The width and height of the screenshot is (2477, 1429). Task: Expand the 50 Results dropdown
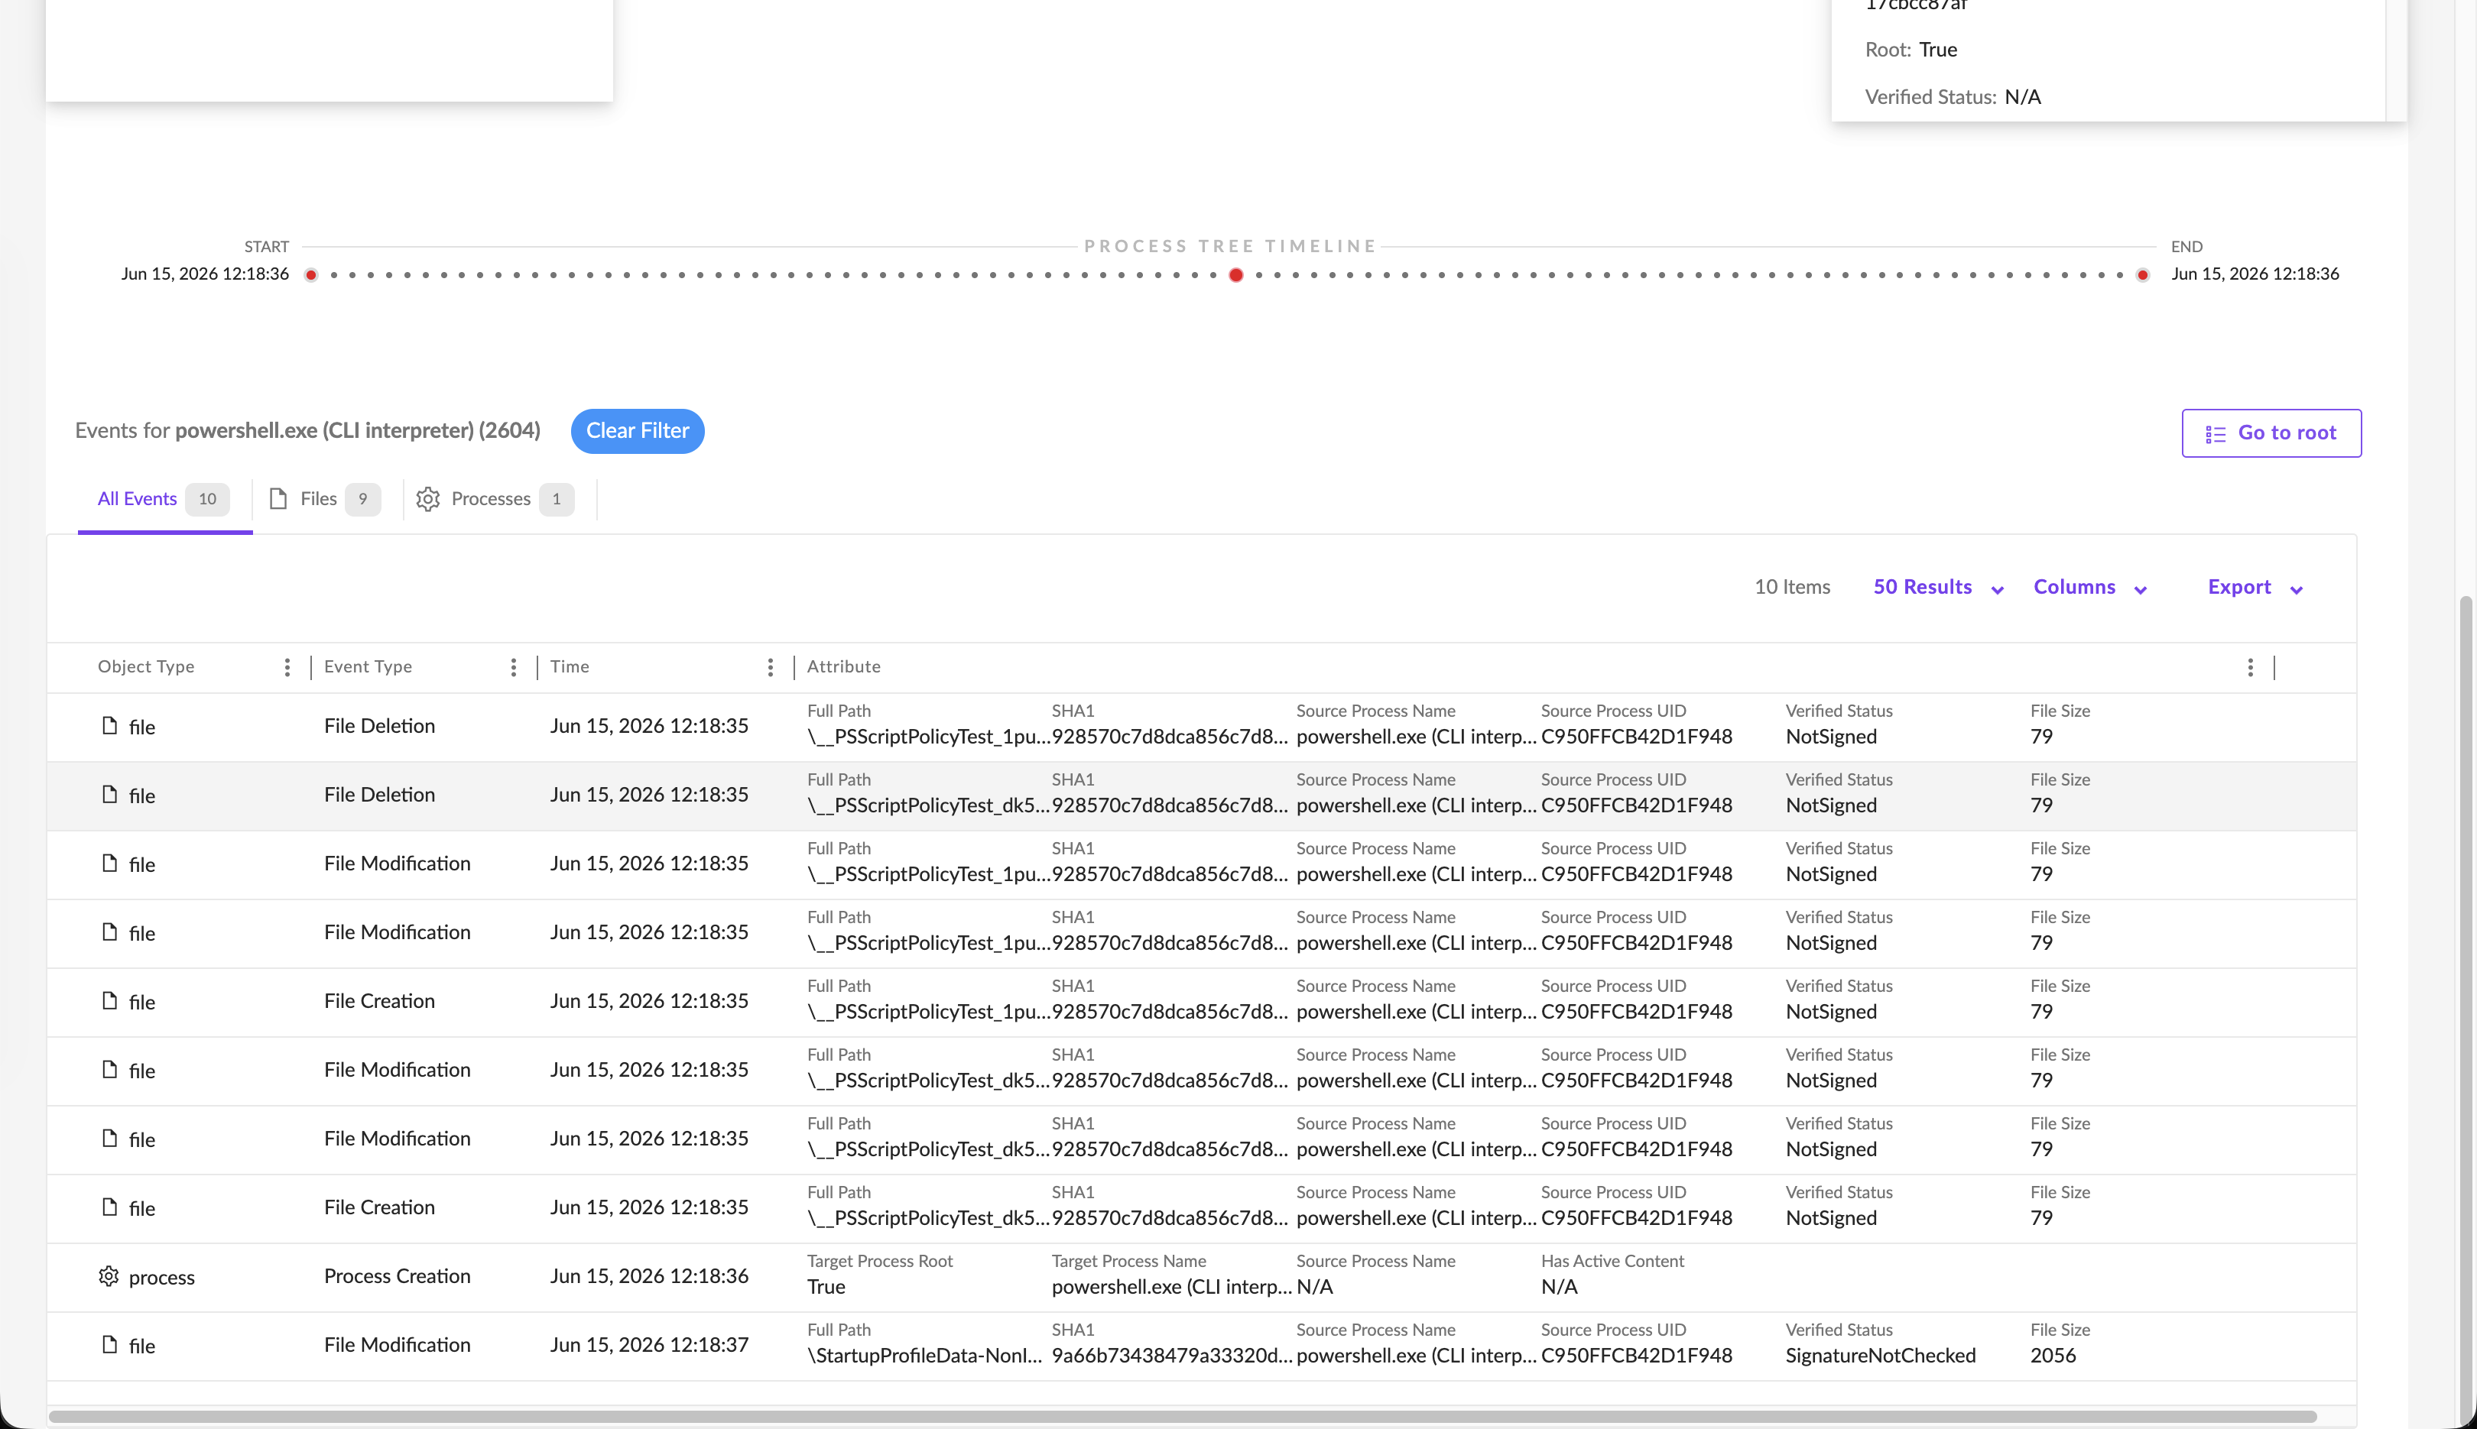(1938, 587)
